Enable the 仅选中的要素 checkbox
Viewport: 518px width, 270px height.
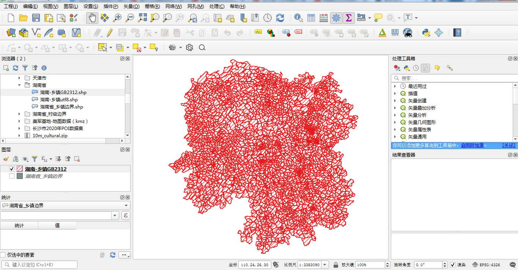coord(3,255)
